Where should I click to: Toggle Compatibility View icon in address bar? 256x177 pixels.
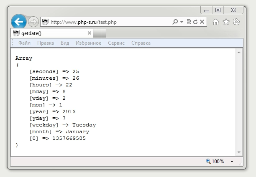coord(189,22)
